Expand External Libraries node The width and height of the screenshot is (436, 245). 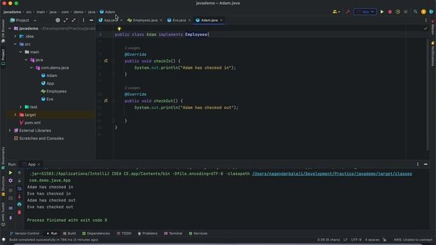(10, 130)
